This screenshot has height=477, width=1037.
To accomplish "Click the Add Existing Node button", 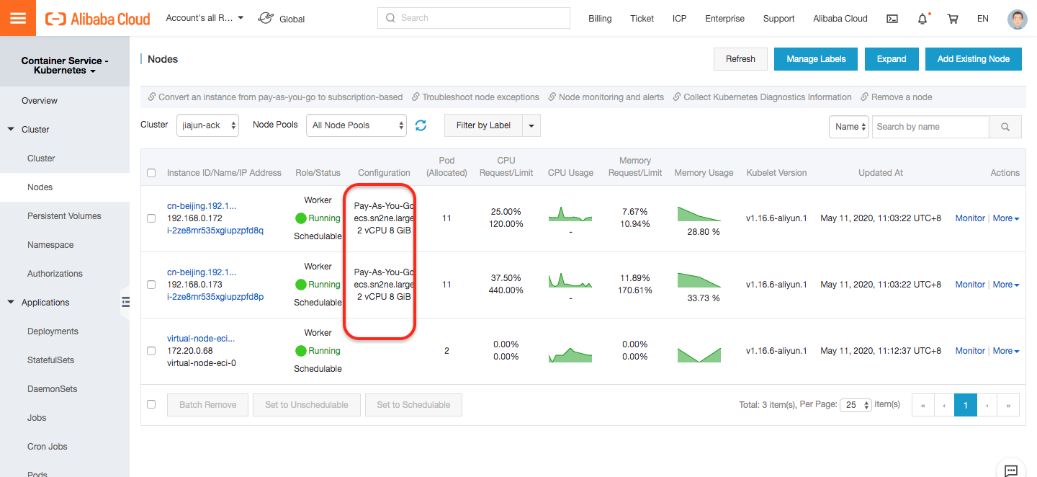I will click(974, 59).
